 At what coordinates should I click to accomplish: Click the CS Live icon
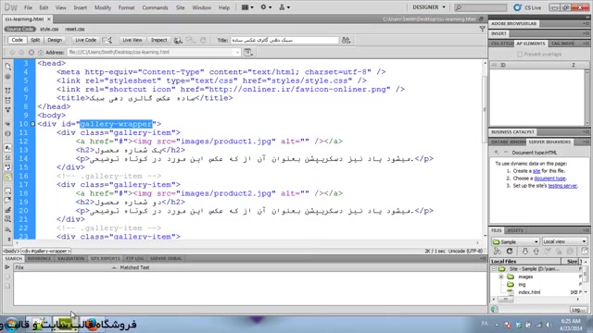point(527,7)
